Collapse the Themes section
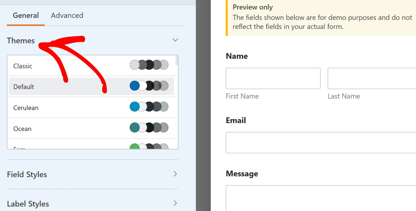Viewport: 416px width, 211px height. pos(175,40)
